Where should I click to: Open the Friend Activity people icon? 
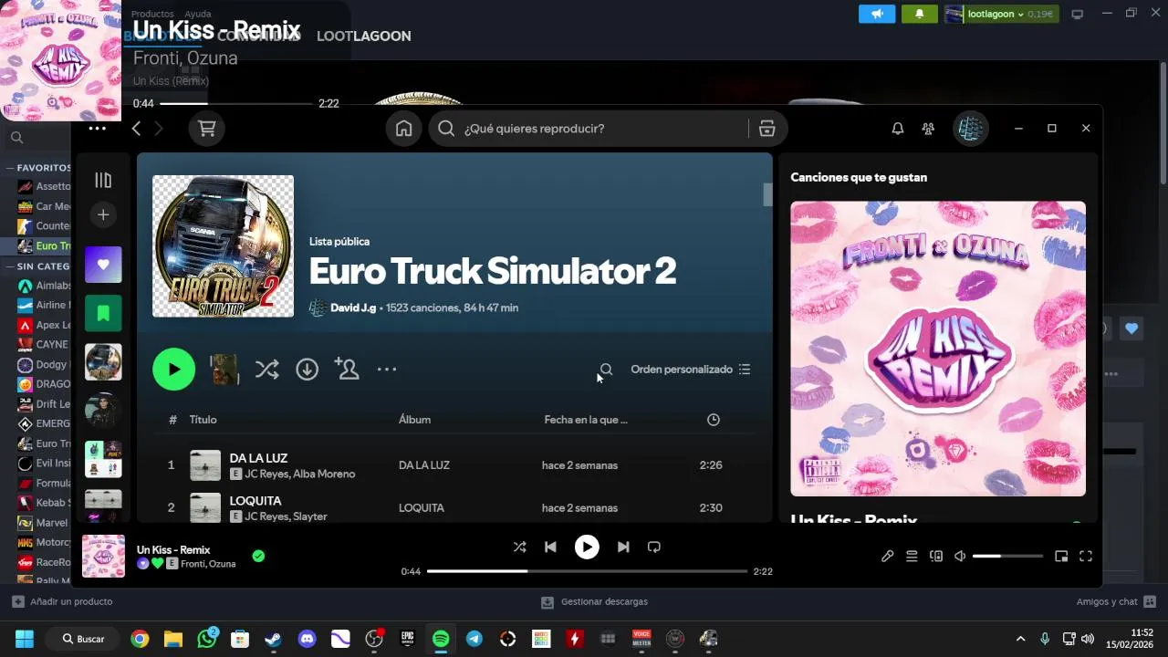(928, 129)
